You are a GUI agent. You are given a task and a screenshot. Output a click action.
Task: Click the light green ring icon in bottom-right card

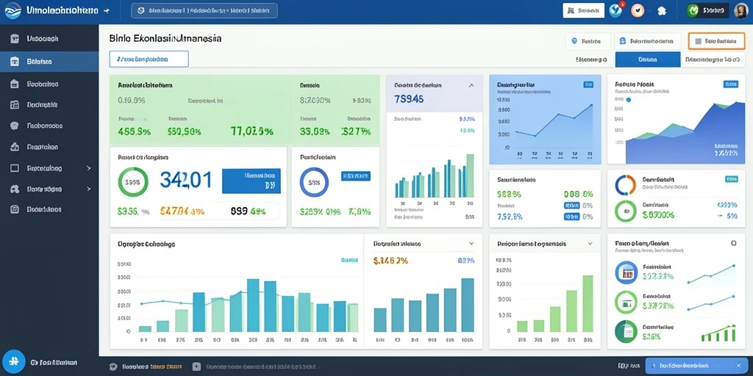coord(626,302)
